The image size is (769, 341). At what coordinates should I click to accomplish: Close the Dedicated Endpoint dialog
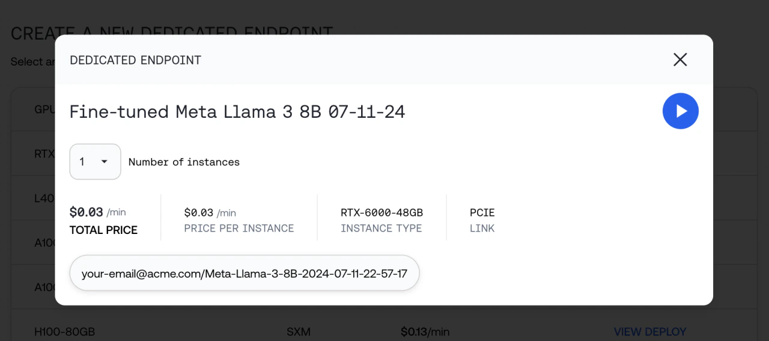pyautogui.click(x=680, y=60)
